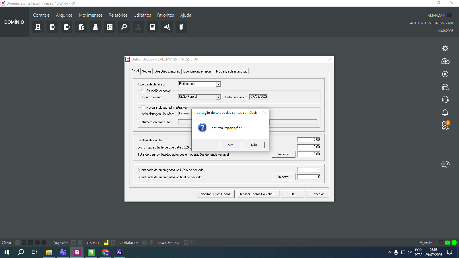Image resolution: width=459 pixels, height=258 pixels.
Task: Open Microsoft Teams from the taskbar
Action: point(63,252)
